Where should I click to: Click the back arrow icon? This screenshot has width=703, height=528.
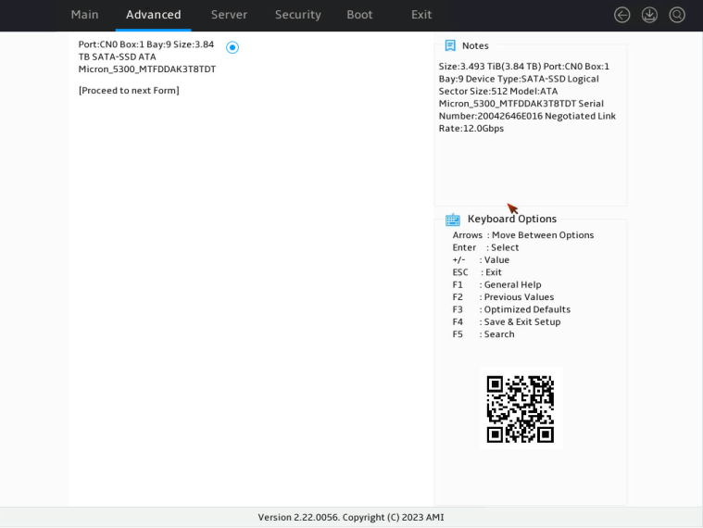coord(621,15)
